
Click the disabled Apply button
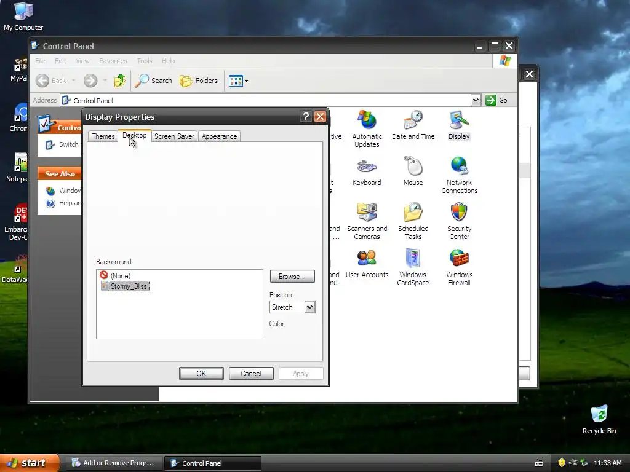[x=300, y=374]
